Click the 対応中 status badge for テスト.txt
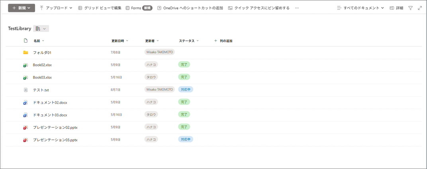 tap(186, 90)
